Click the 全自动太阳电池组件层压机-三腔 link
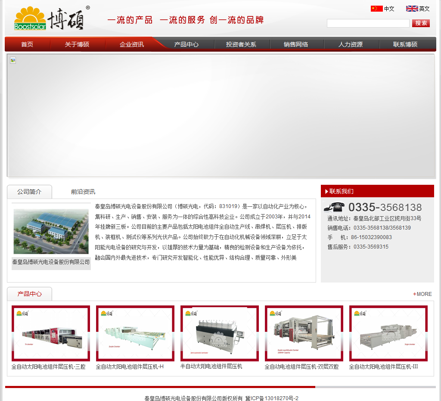 tap(48, 367)
